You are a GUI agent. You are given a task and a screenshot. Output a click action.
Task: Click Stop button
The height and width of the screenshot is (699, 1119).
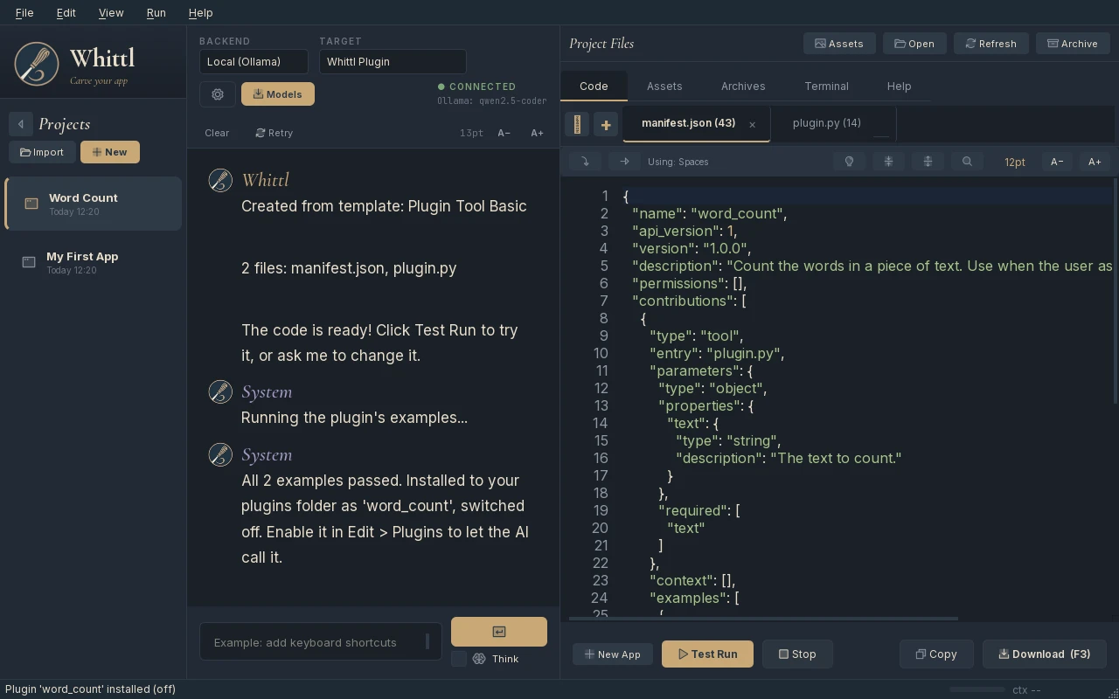pyautogui.click(x=797, y=654)
